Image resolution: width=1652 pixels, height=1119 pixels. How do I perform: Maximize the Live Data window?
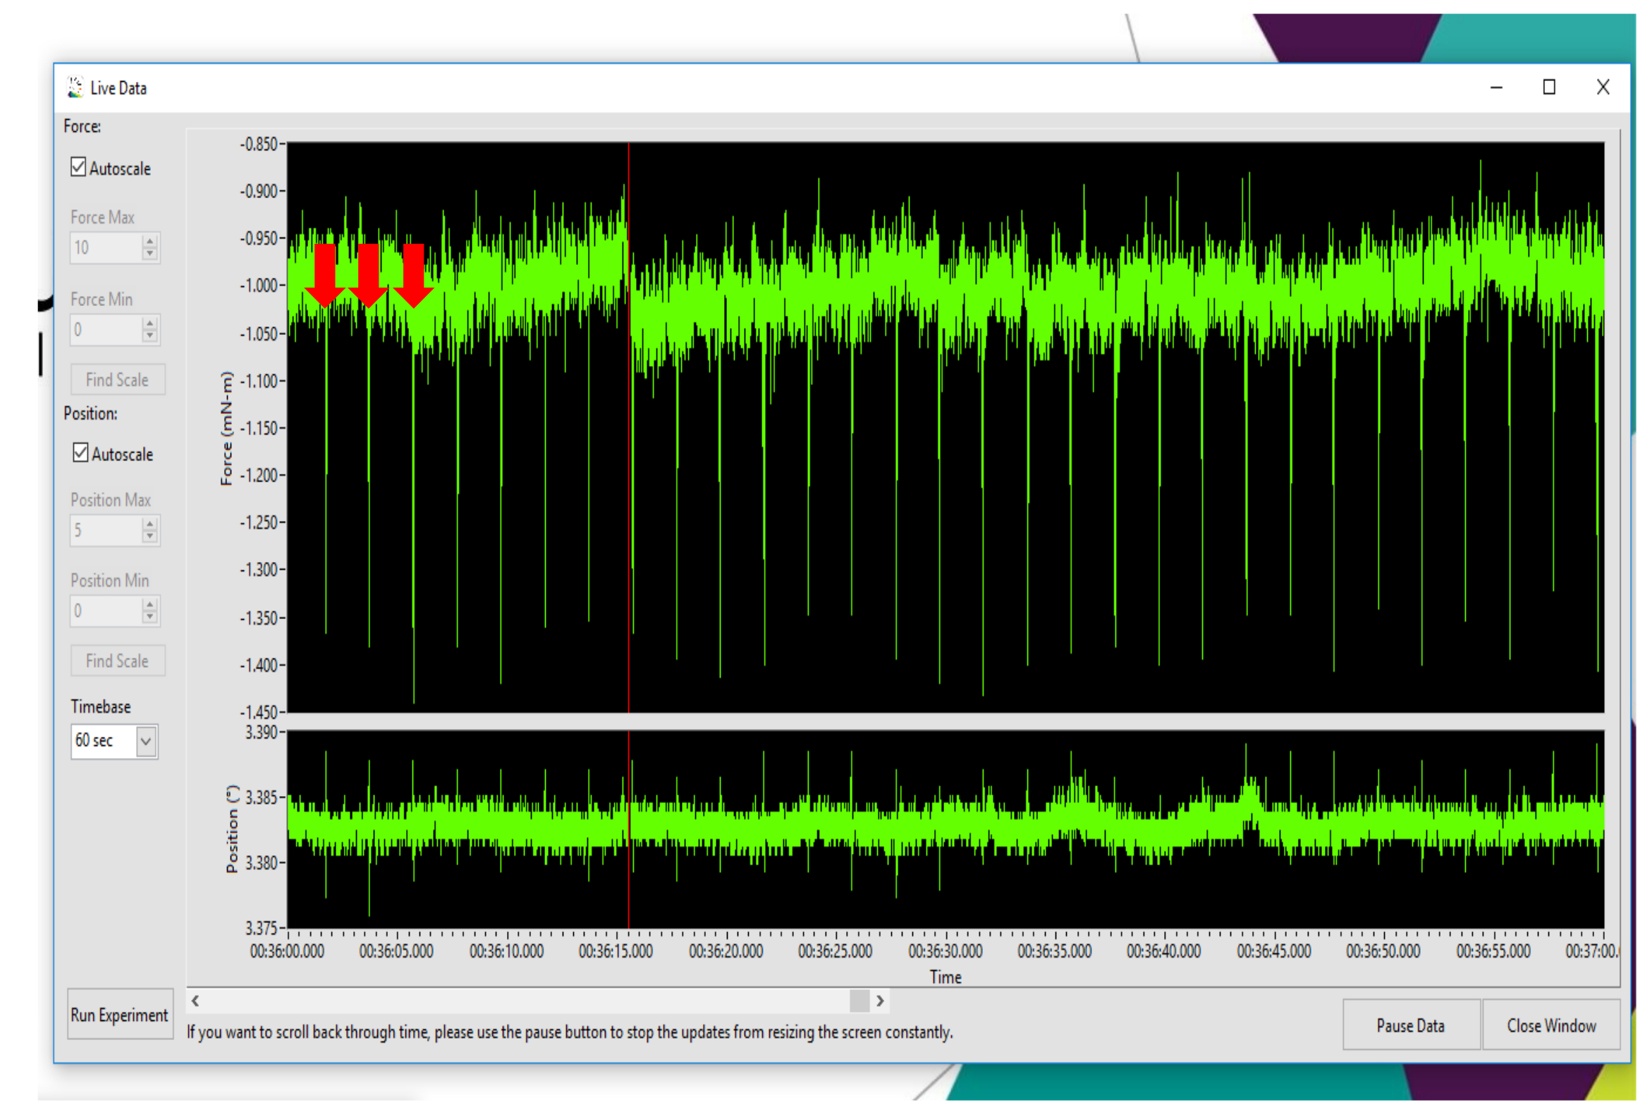[1549, 87]
